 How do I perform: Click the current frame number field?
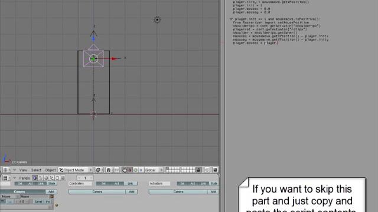pyautogui.click(x=85, y=178)
